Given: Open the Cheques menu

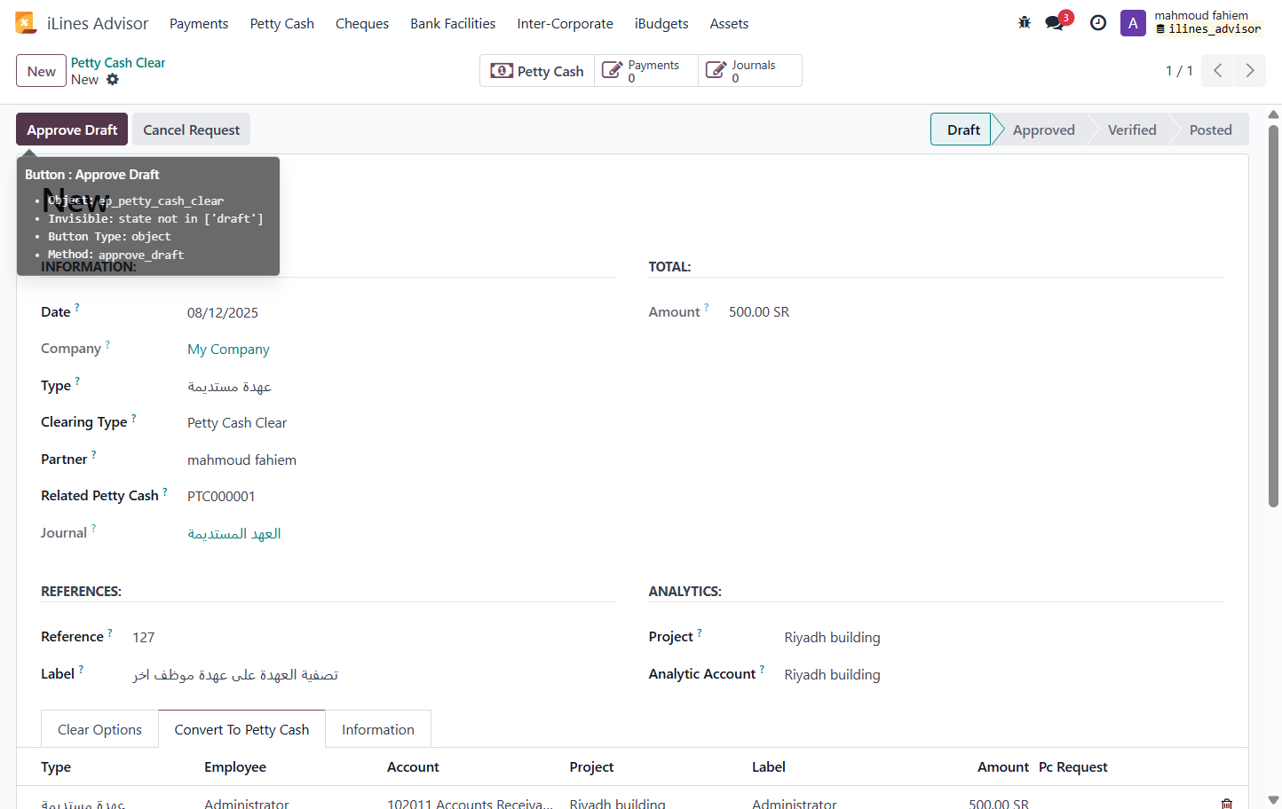Looking at the screenshot, I should tap(362, 24).
